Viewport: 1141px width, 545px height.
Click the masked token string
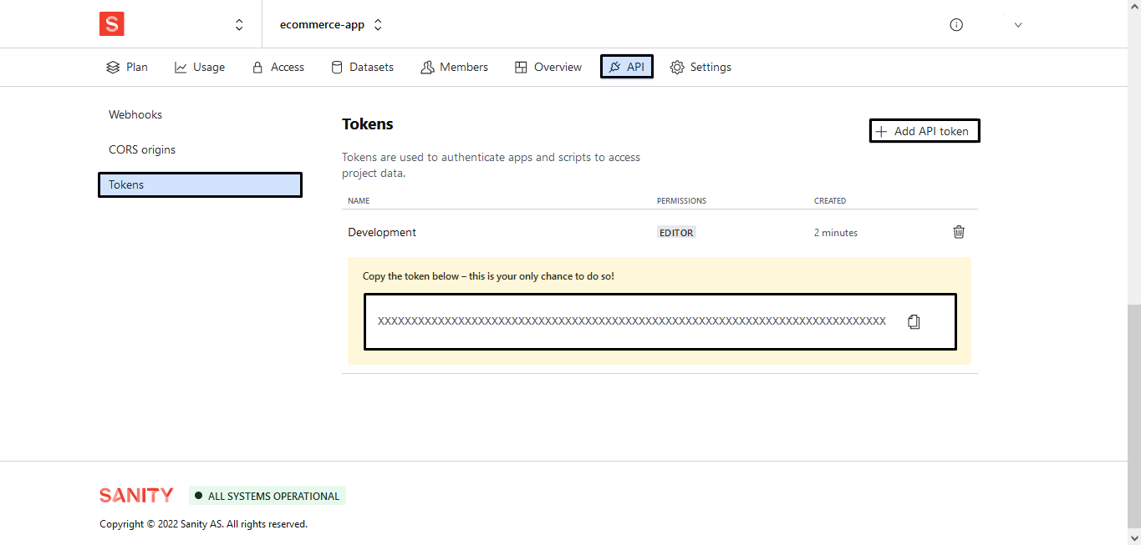click(x=632, y=321)
